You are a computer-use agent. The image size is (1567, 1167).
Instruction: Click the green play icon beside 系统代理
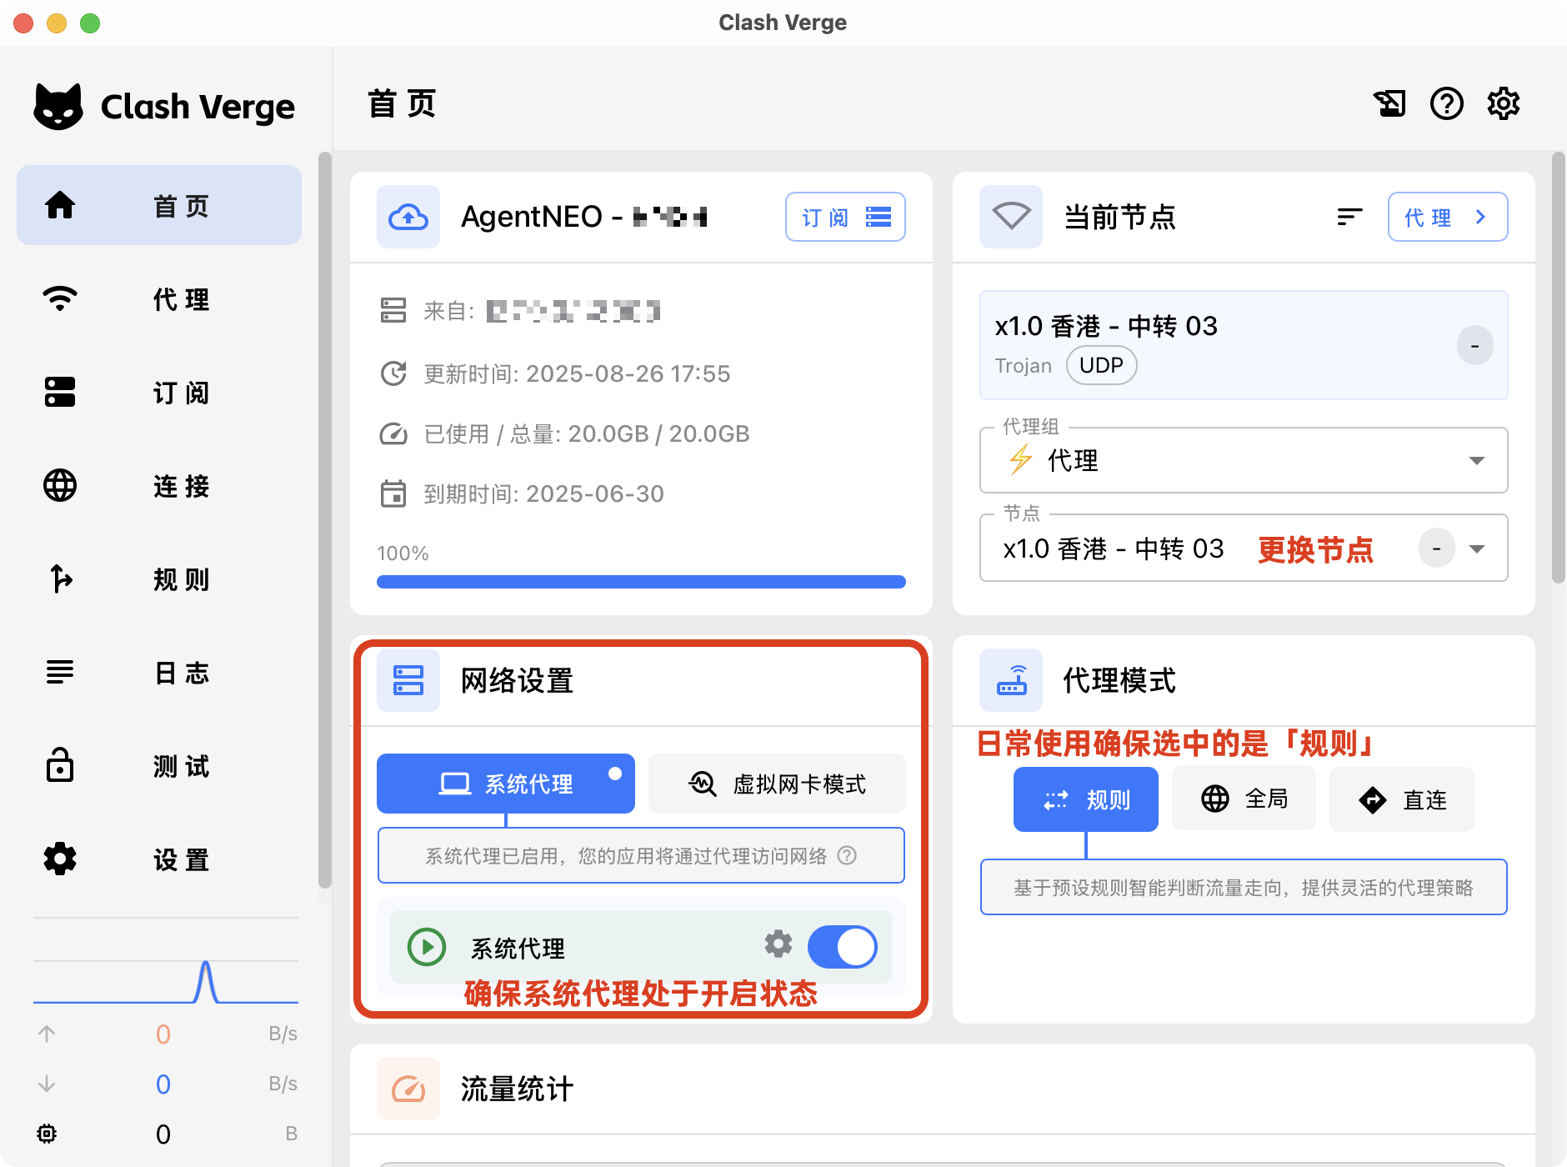coord(427,948)
